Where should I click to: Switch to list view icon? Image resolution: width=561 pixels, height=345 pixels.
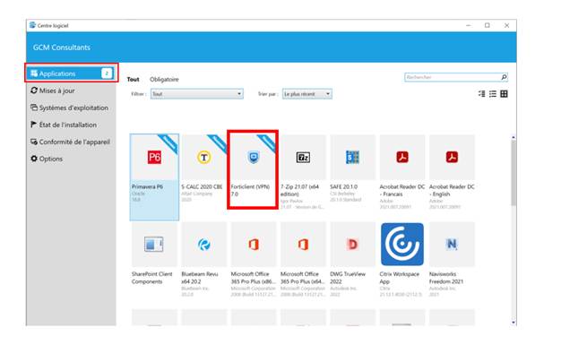click(493, 94)
